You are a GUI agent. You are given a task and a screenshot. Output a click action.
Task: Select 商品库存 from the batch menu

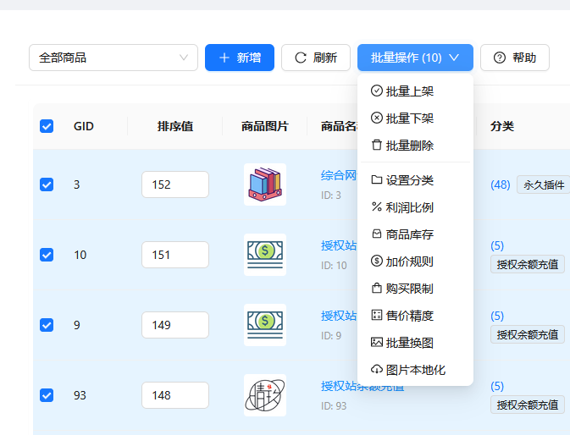[409, 234]
